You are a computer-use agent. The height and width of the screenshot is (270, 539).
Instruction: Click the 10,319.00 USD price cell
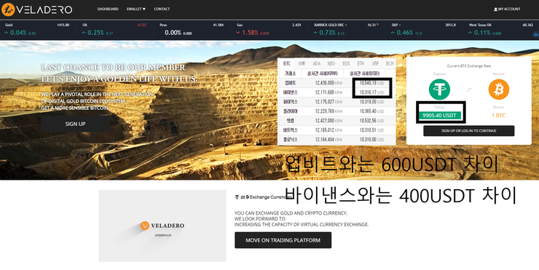point(372,102)
